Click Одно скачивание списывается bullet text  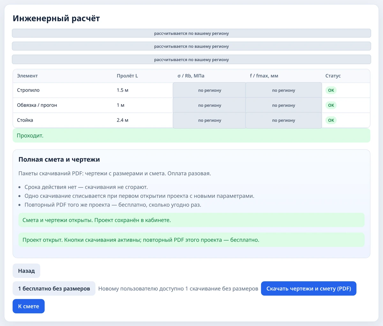[x=139, y=196]
